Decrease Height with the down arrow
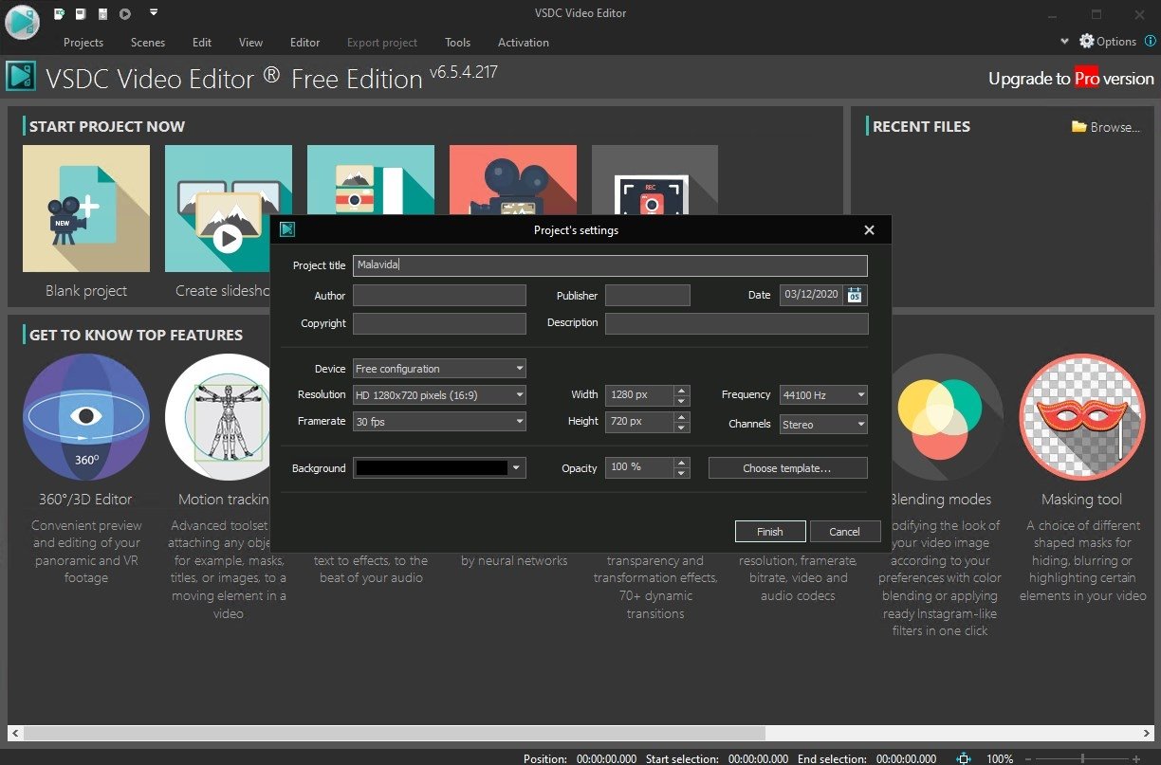This screenshot has width=1161, height=765. (x=681, y=427)
